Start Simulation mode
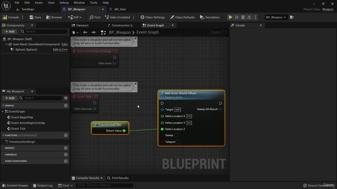This screenshot has height=189, width=337. [210, 17]
